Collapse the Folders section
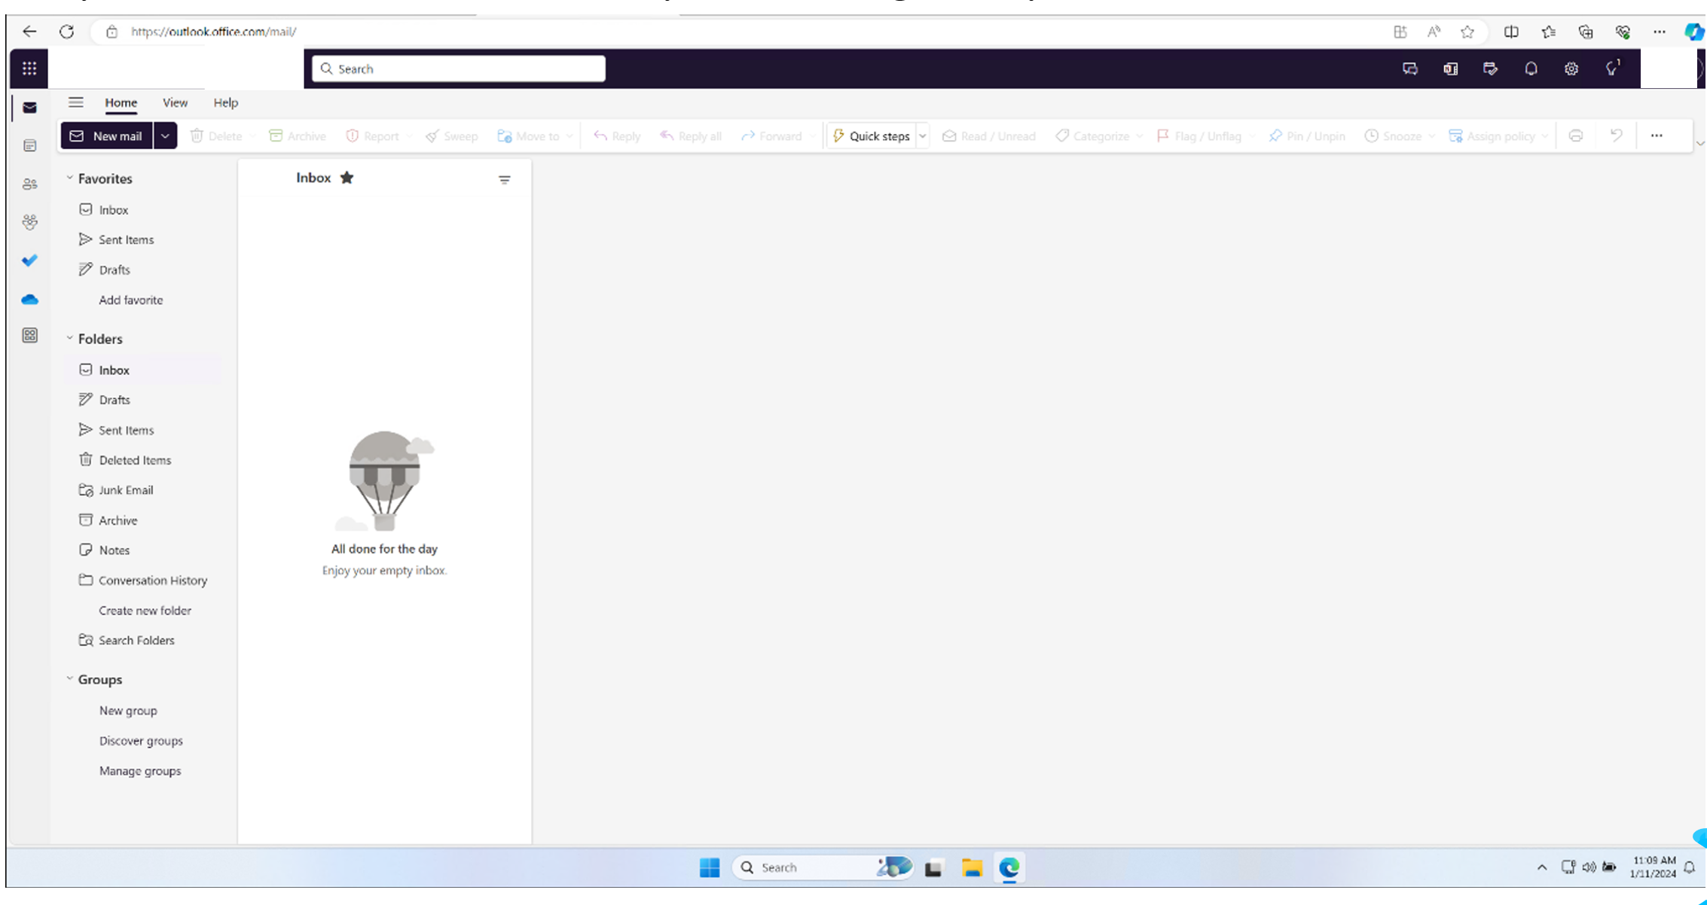The image size is (1707, 905). click(69, 339)
